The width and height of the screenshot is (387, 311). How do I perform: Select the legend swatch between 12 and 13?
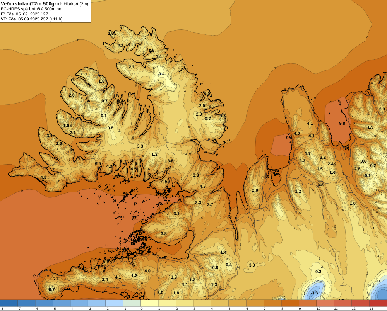(x=361, y=303)
